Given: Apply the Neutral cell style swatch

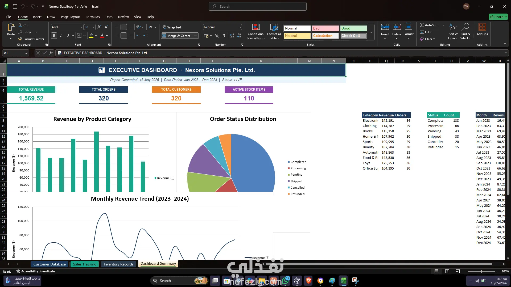Looking at the screenshot, I should pos(297,36).
